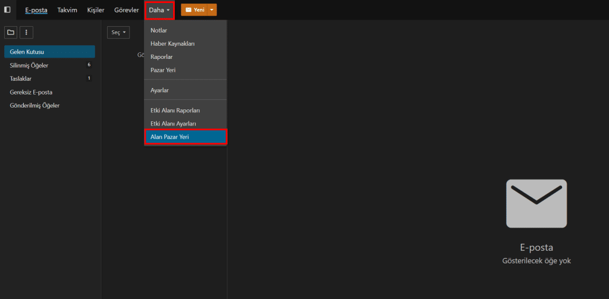This screenshot has width=609, height=299.
Task: Click the large envelope E-posta icon
Action: [x=536, y=203]
